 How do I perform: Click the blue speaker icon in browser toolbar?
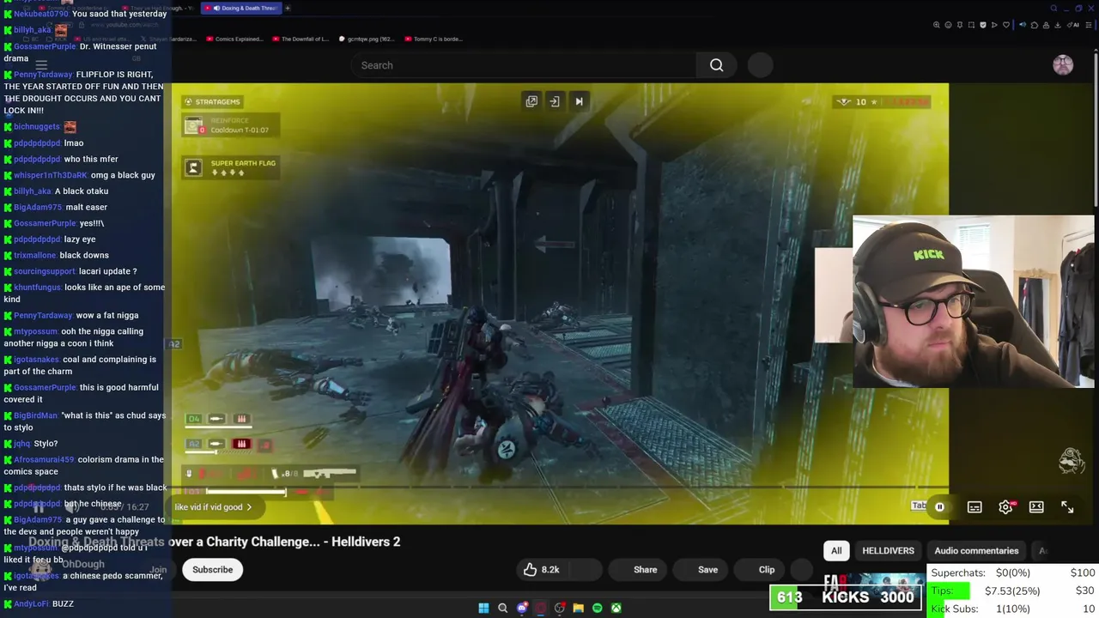pos(1023,25)
